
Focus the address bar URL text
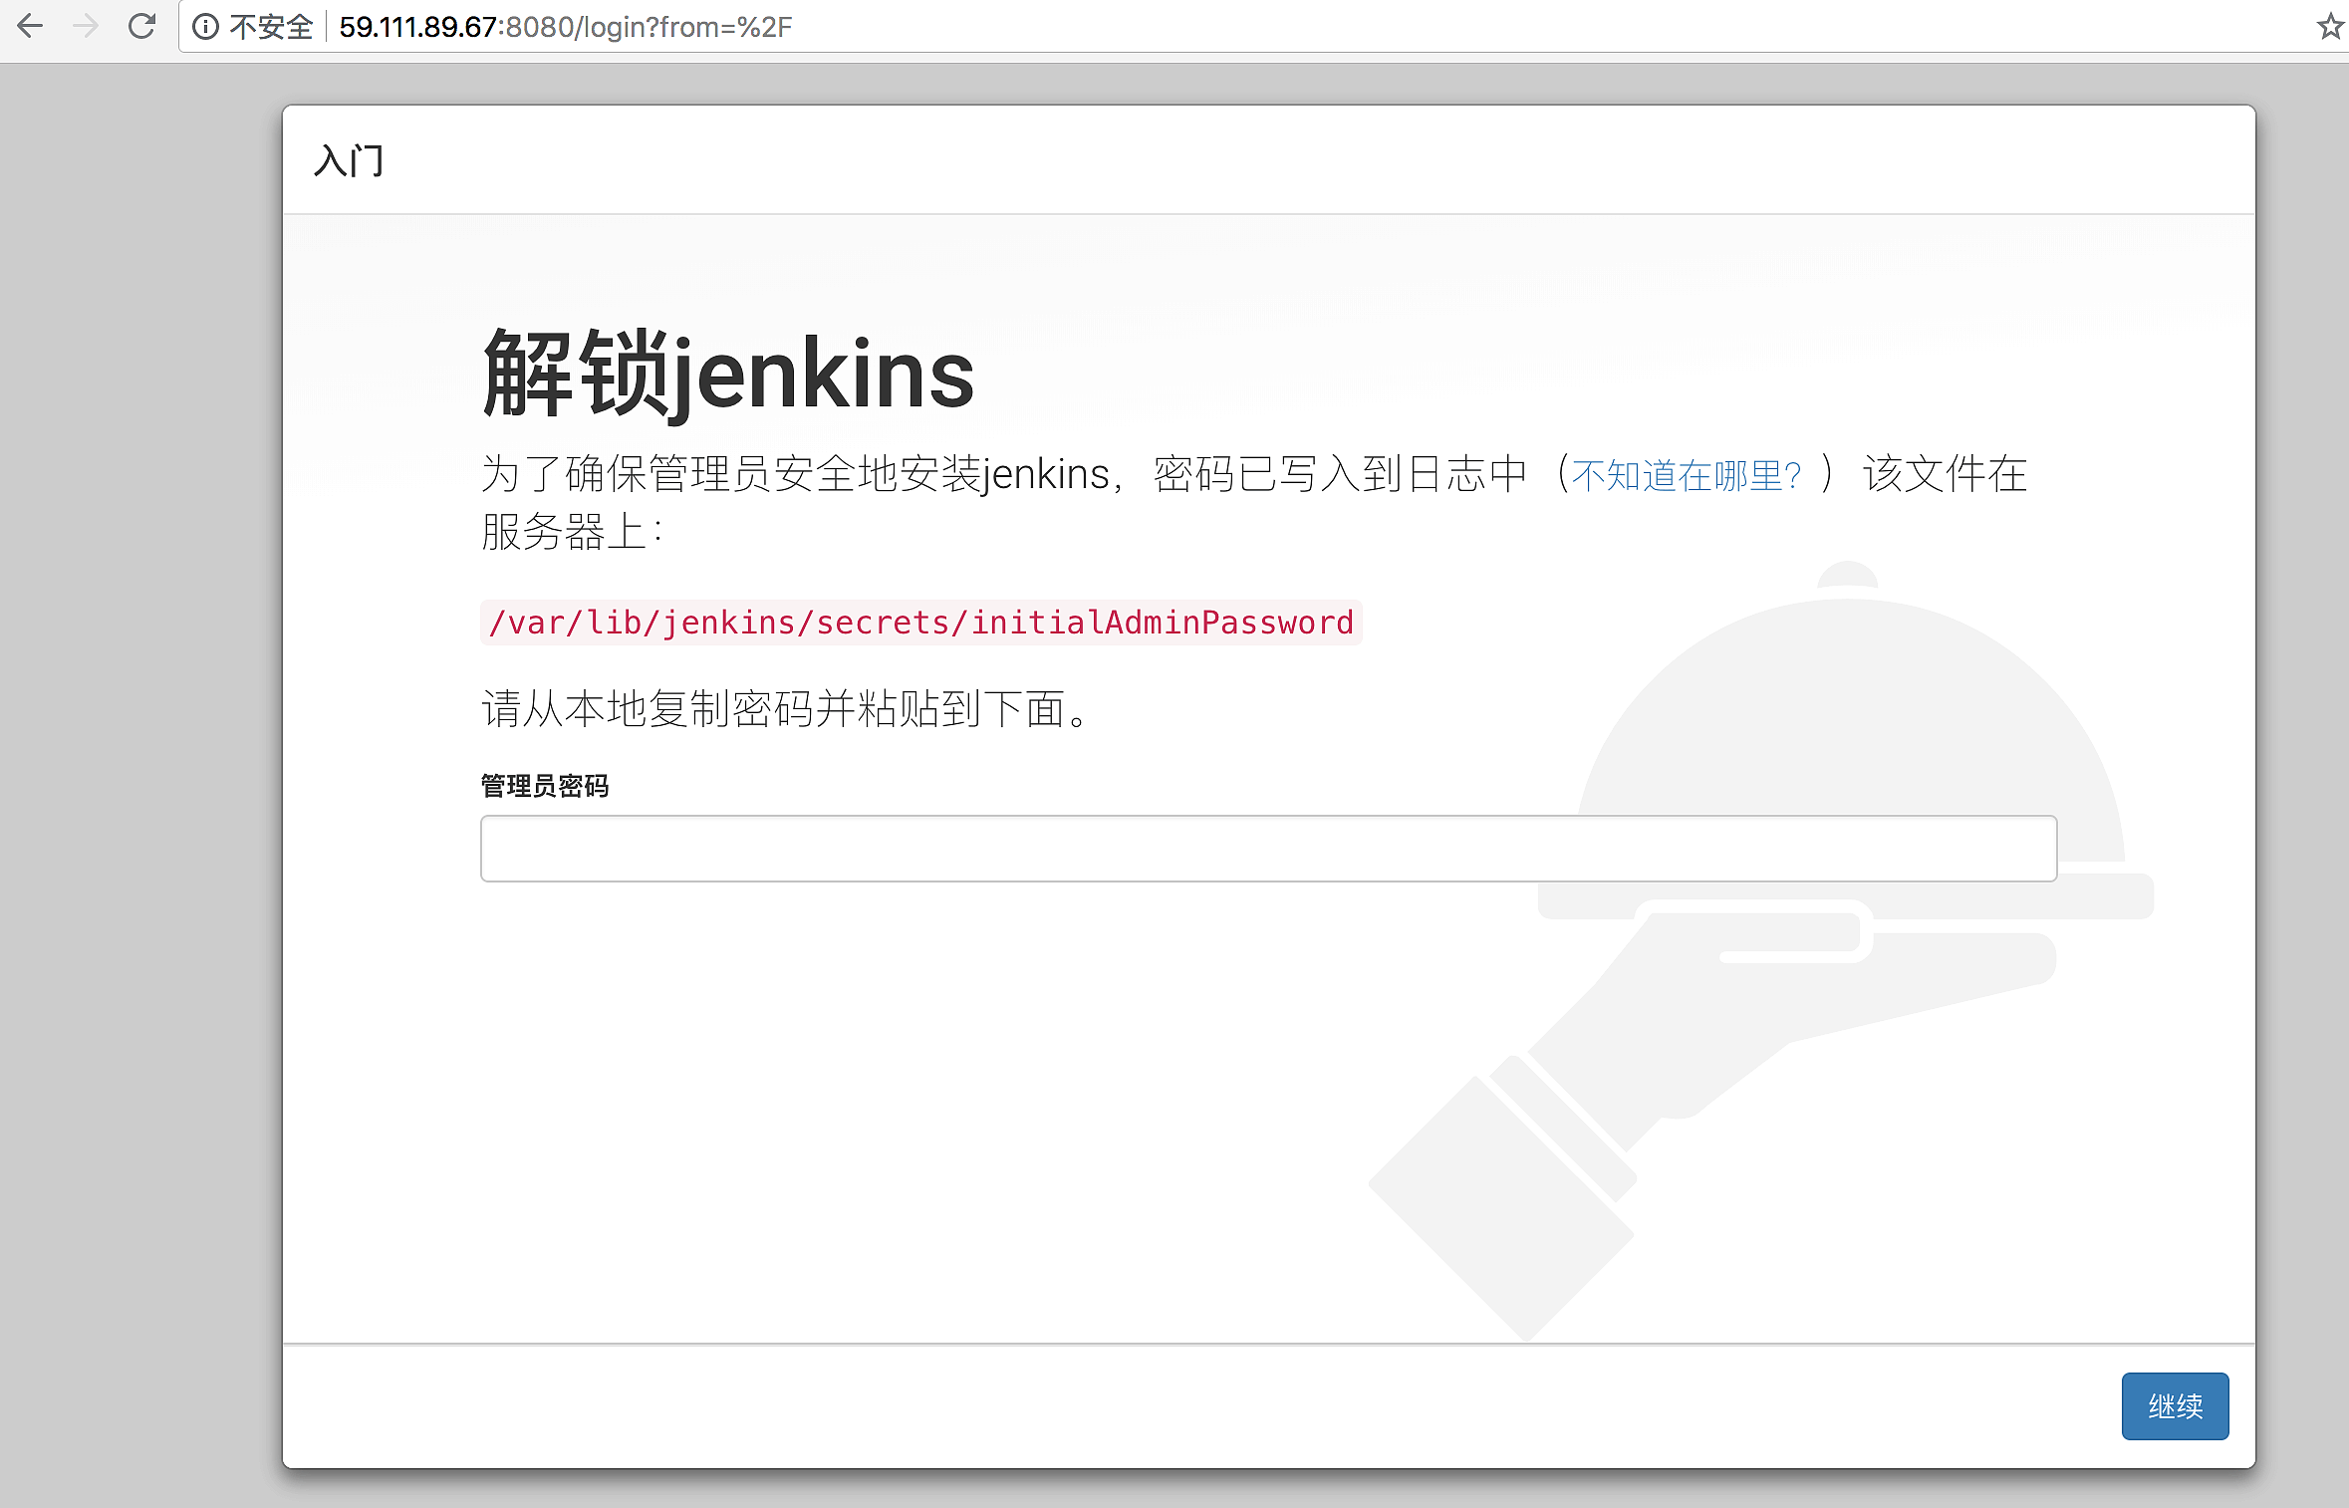(x=565, y=27)
